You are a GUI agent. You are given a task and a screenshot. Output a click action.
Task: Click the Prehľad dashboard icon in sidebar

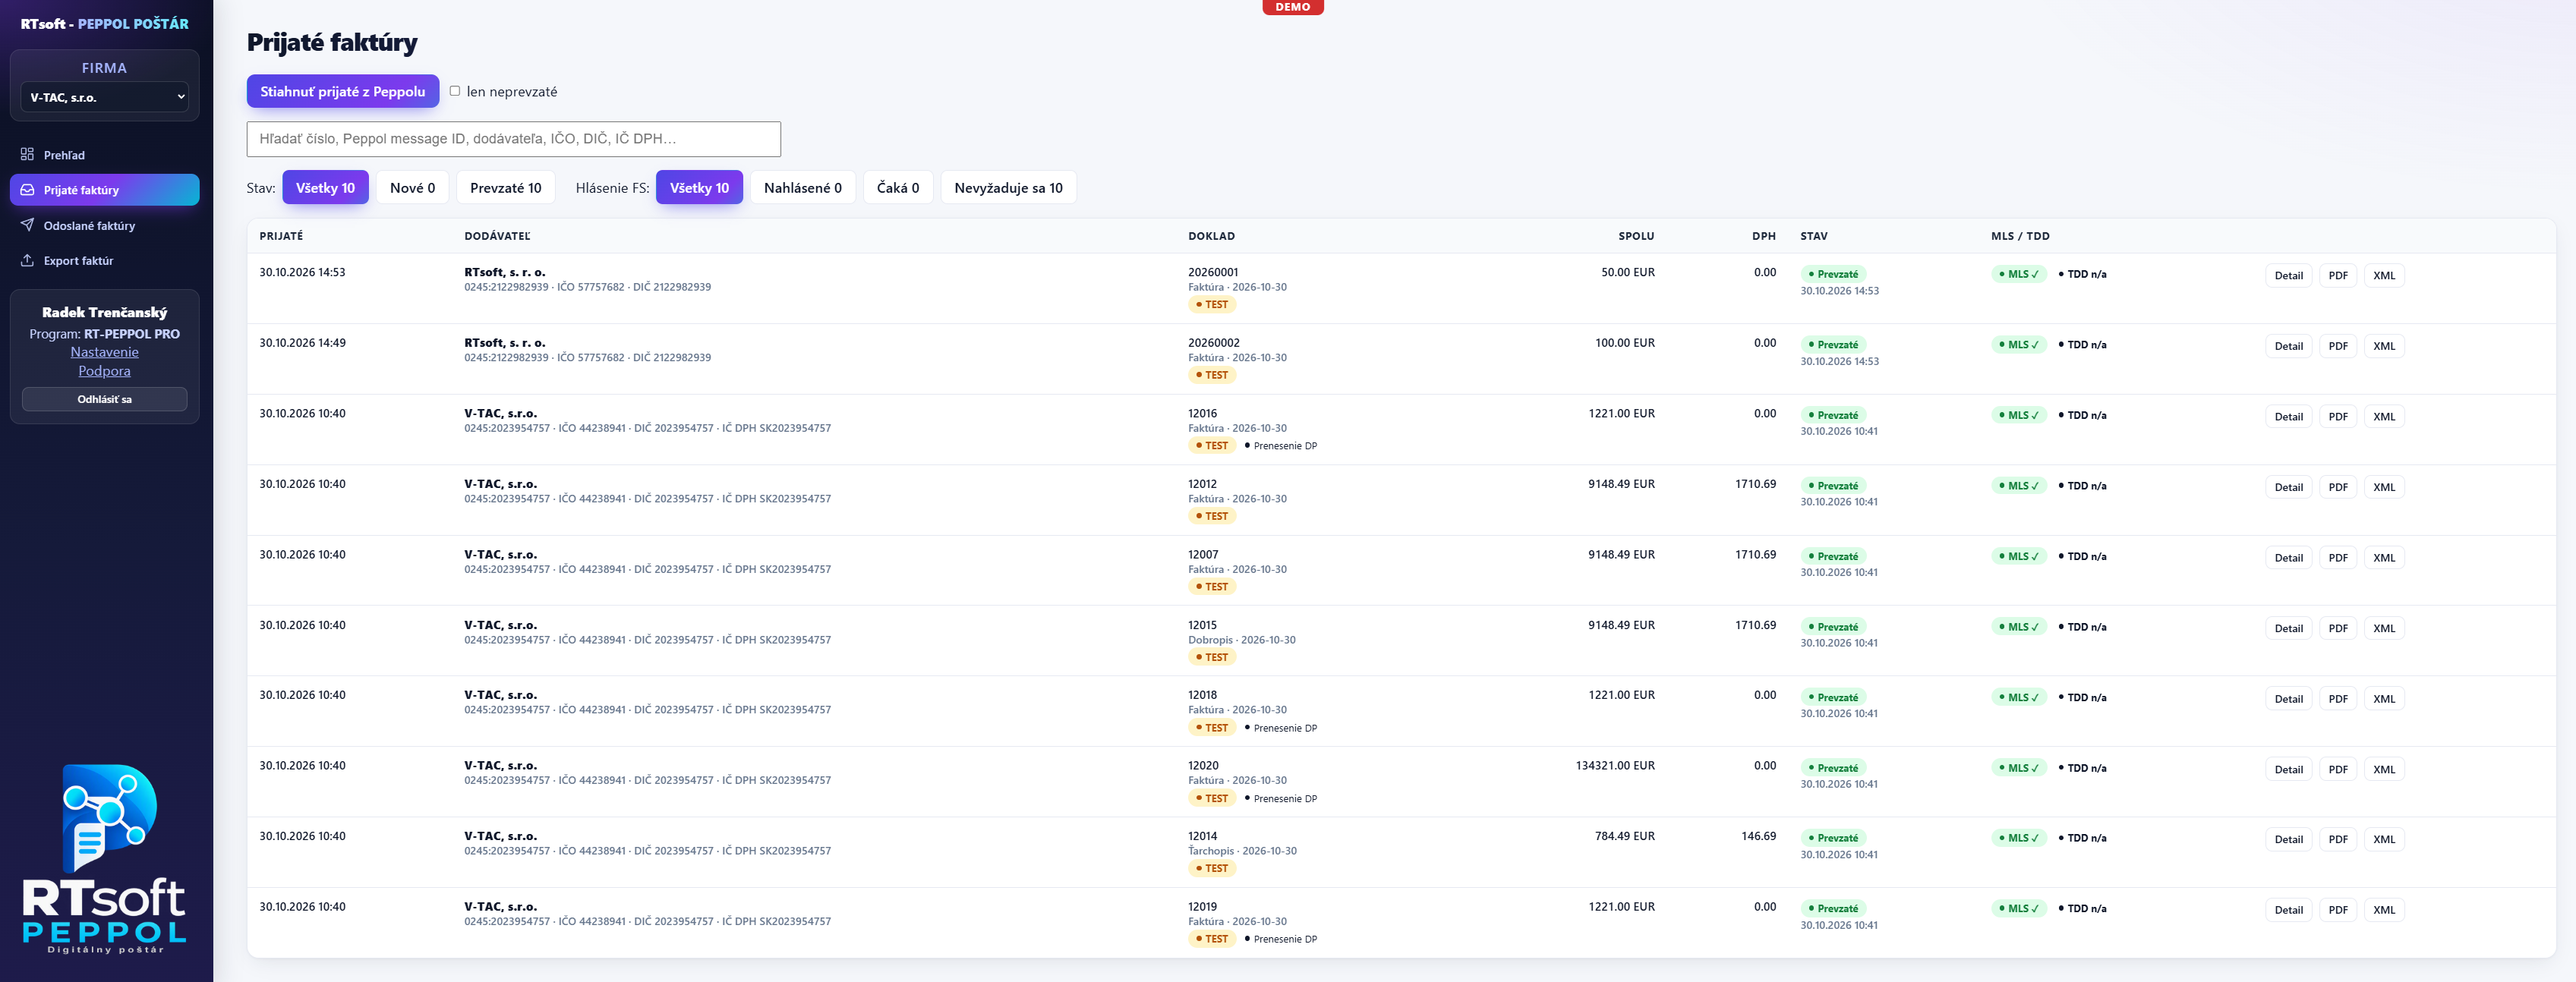(27, 154)
